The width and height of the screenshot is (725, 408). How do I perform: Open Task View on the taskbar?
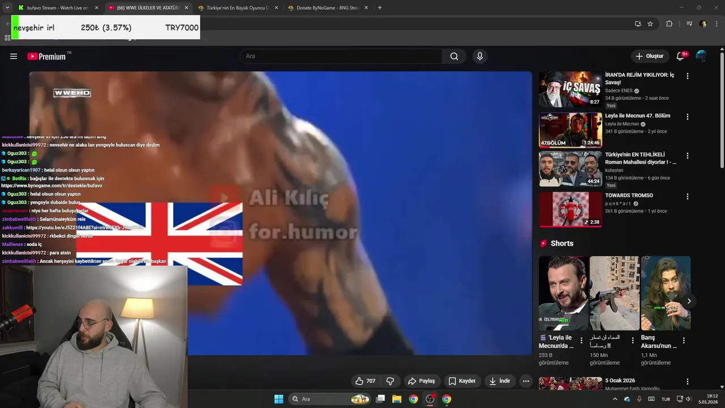tap(381, 399)
